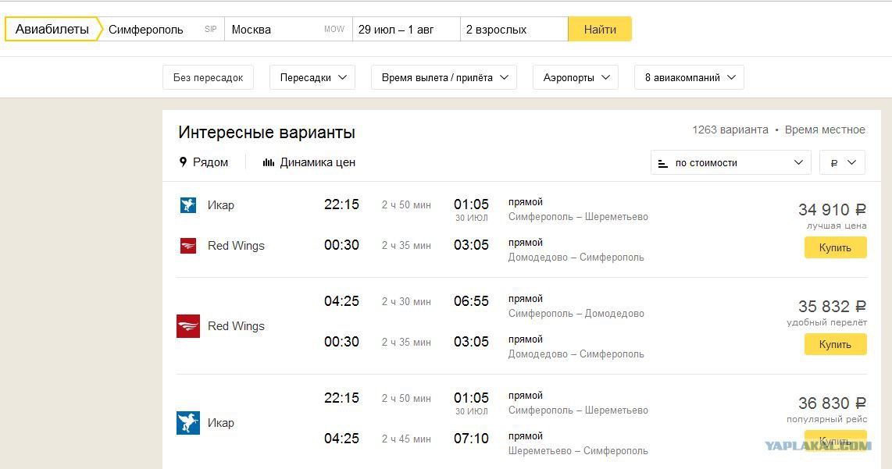
Task: Click the Шереметьево – Симферополь route text
Action: click(578, 451)
